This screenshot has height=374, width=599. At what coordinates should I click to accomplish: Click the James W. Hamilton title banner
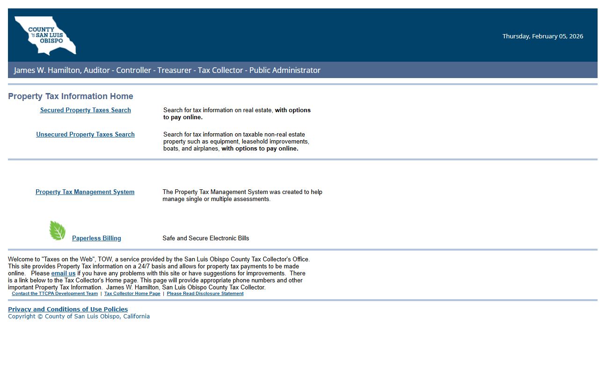coord(303,70)
